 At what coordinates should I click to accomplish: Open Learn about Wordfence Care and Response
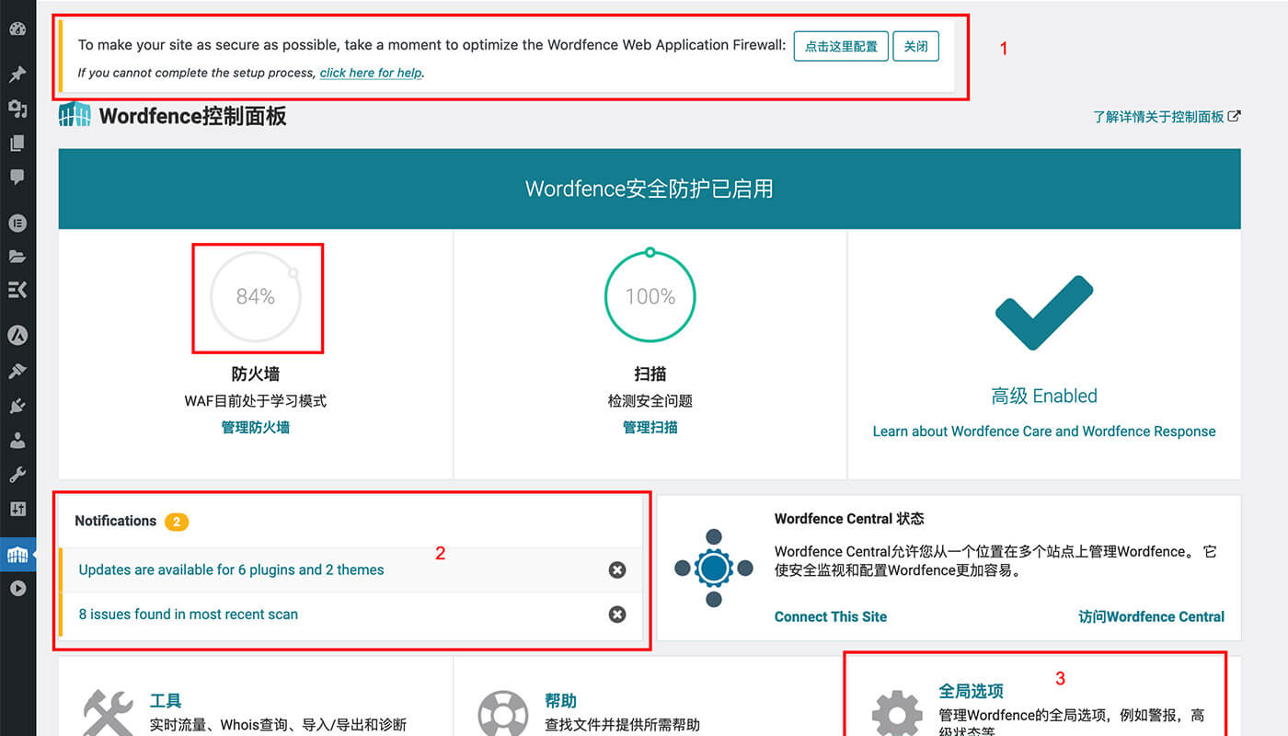point(1044,431)
